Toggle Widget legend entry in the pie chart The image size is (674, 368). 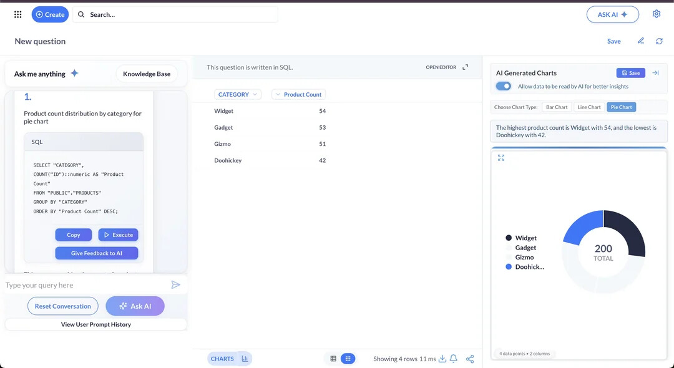click(x=521, y=238)
